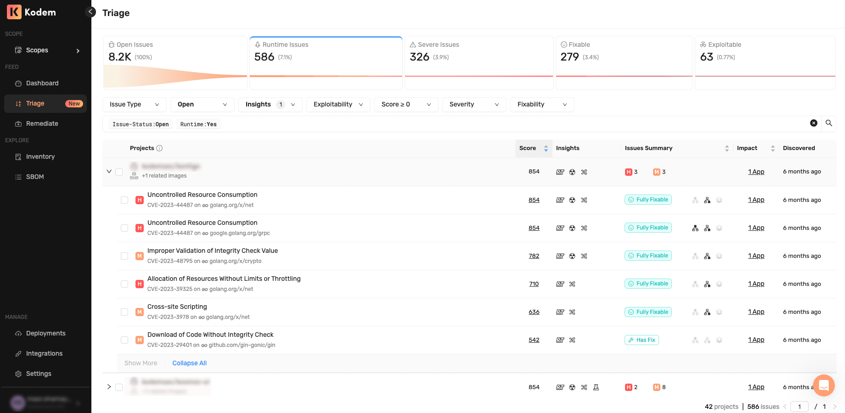Open the chat support bubble
845x413 pixels.
coord(824,385)
